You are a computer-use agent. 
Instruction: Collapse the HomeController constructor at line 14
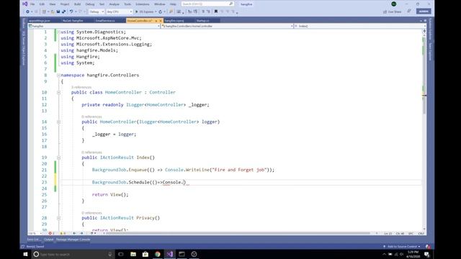pyautogui.click(x=58, y=122)
